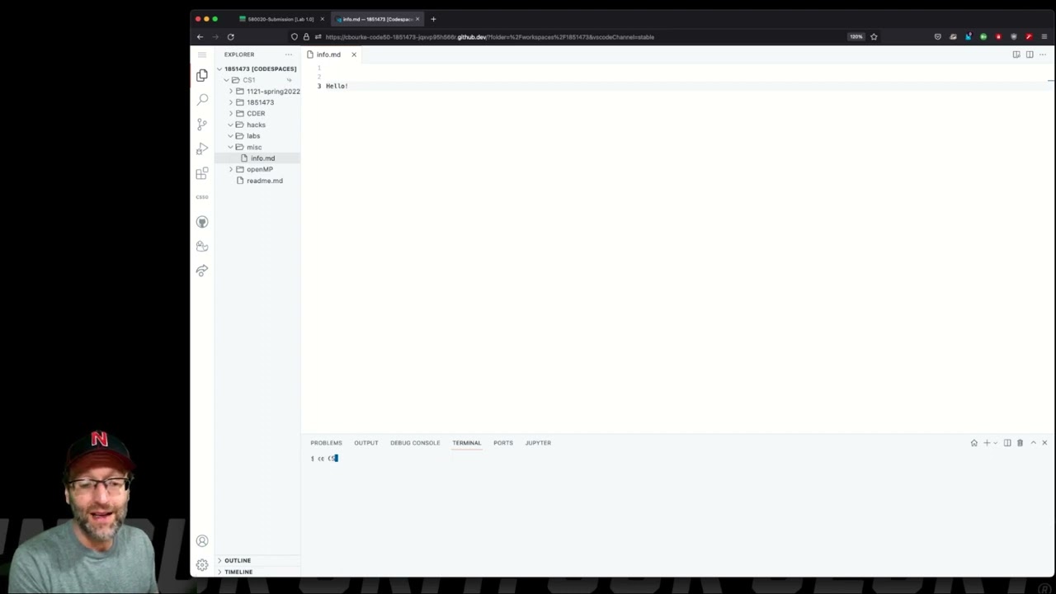Image resolution: width=1056 pixels, height=594 pixels.
Task: Bookmark this page with star icon
Action: coord(874,36)
